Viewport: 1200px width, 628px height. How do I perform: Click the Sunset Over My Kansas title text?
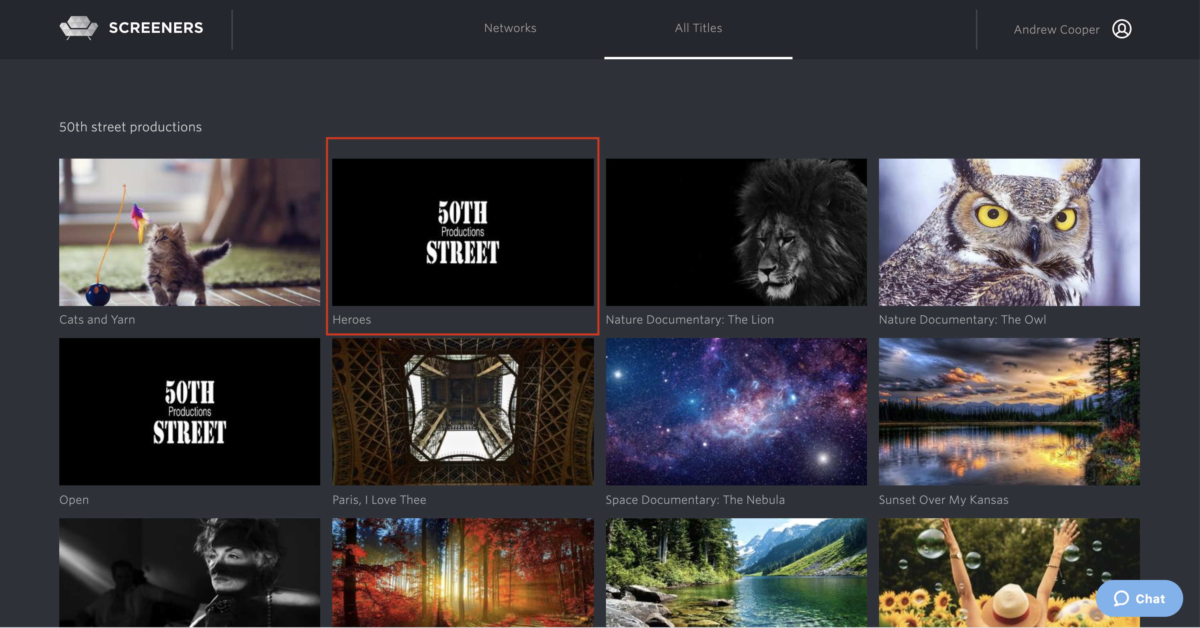(943, 499)
